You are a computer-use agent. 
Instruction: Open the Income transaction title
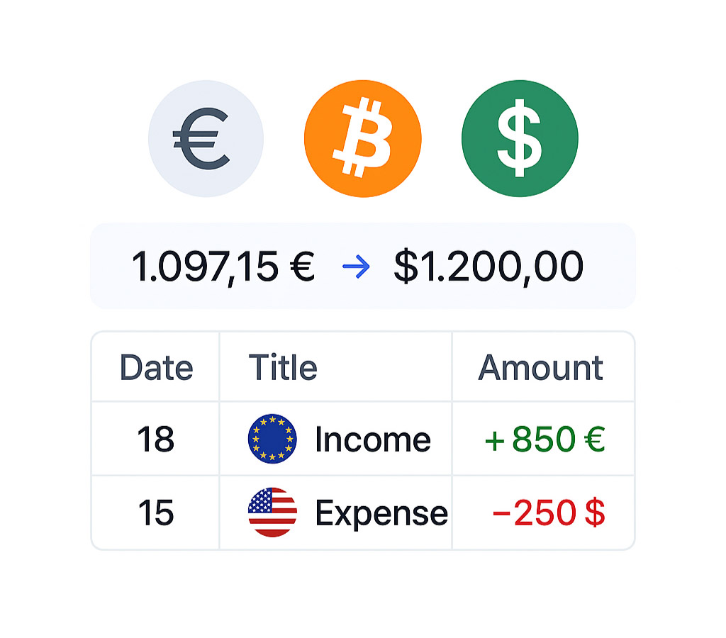pos(373,440)
